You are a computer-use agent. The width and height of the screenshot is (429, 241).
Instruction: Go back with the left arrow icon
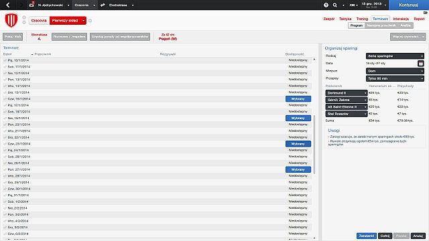(x=8, y=5)
